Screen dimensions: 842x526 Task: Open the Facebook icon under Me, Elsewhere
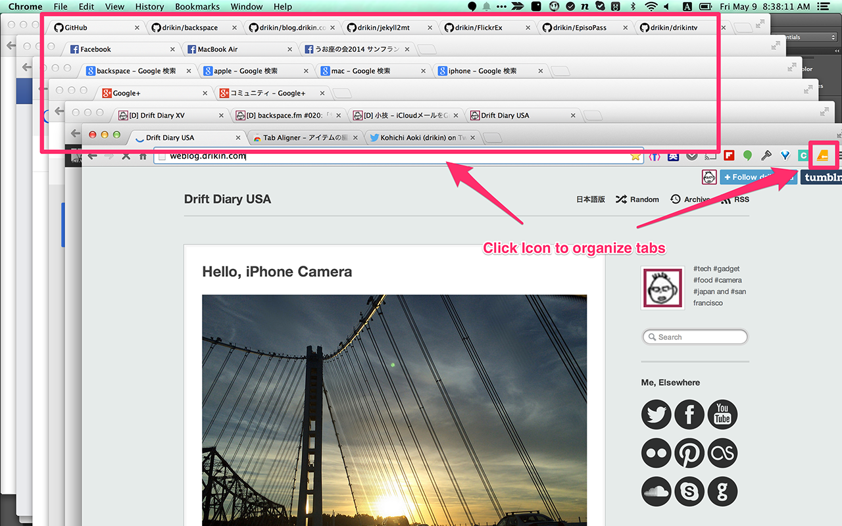tap(689, 414)
